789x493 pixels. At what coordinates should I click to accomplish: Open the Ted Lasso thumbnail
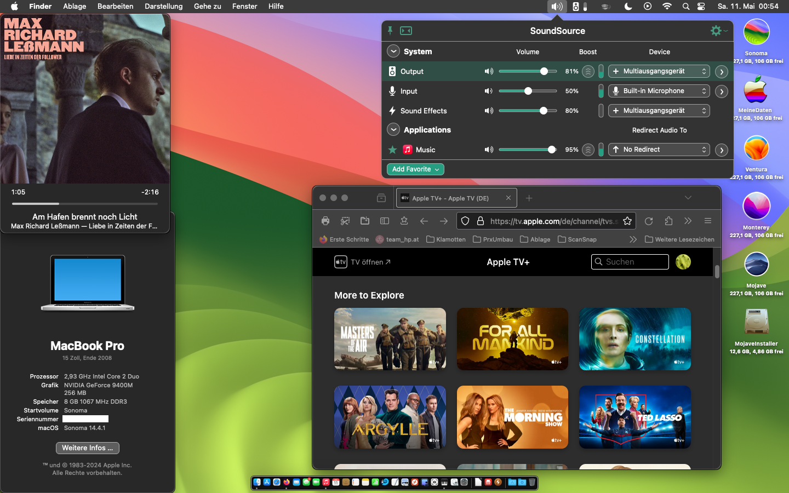click(x=635, y=417)
